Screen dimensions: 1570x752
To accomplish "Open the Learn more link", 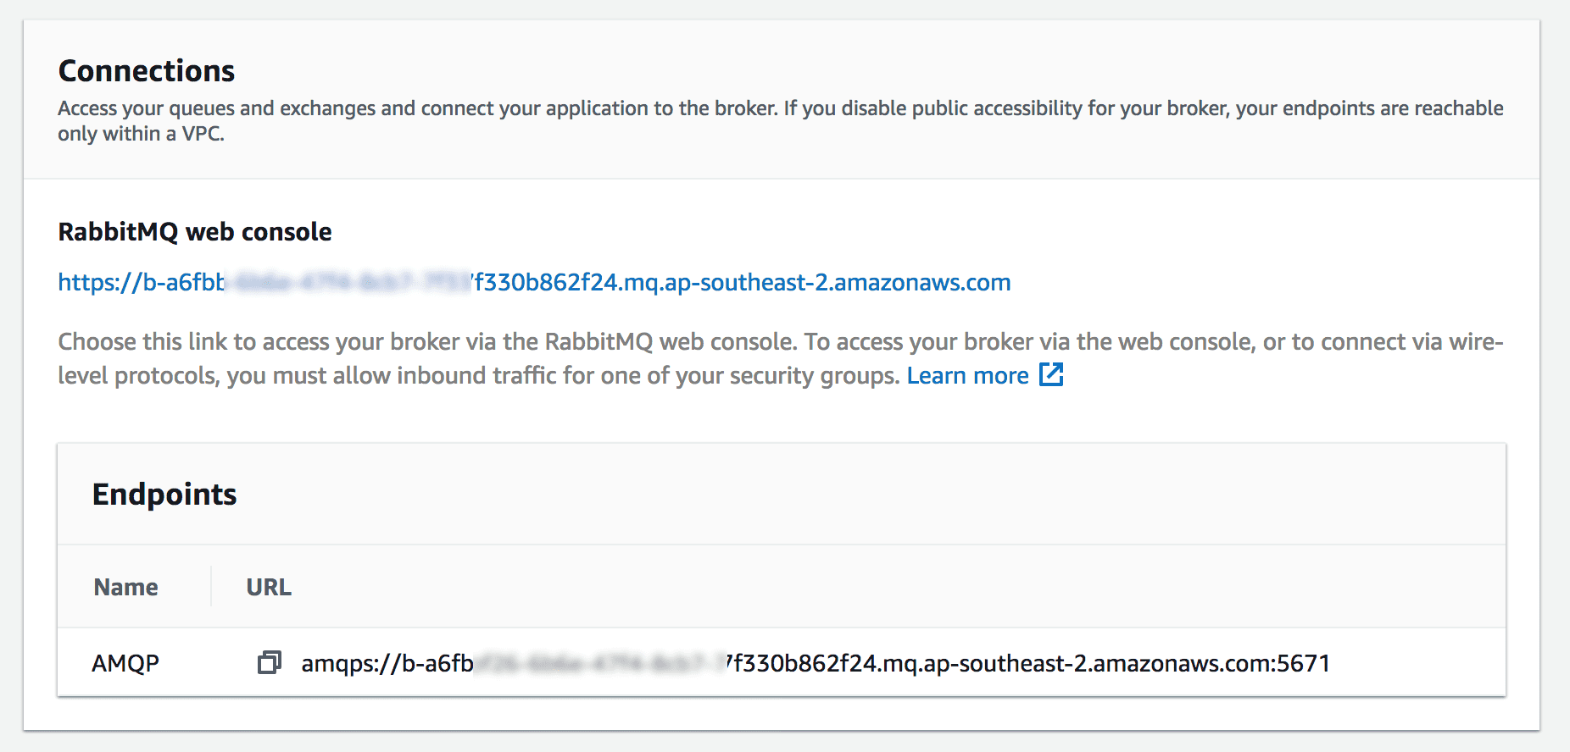I will [967, 375].
